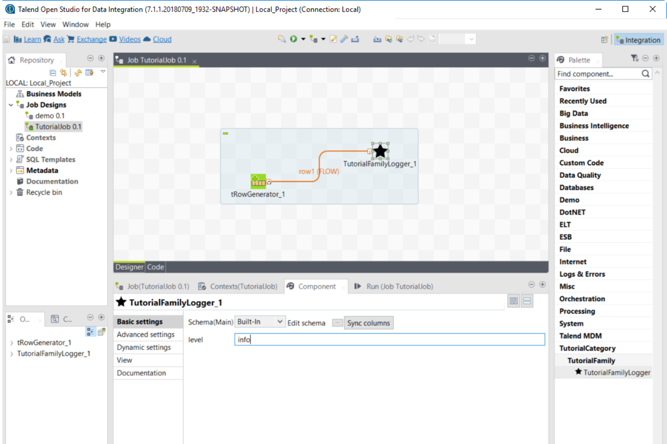The image size is (667, 444).
Task: Click the Repository collapse all icon
Action: (53, 72)
